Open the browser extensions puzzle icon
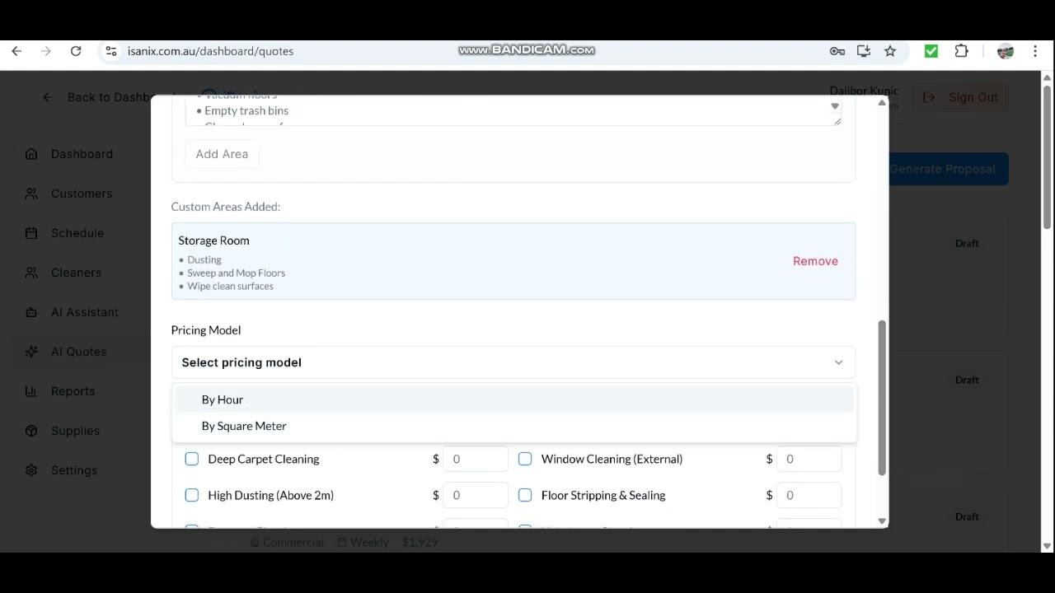This screenshot has width=1055, height=593. [961, 51]
